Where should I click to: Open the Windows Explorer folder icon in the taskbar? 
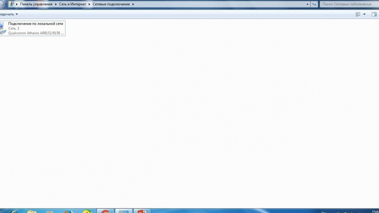pos(32,212)
